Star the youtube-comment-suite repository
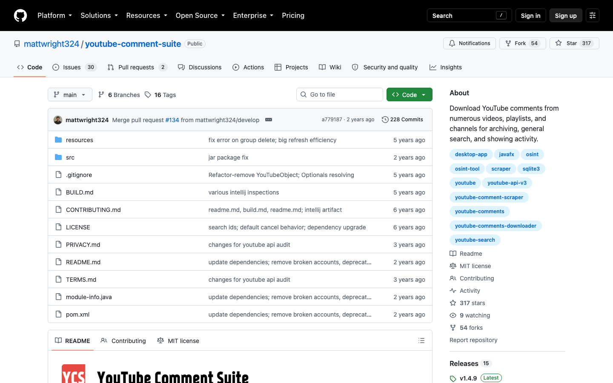This screenshot has height=383, width=613. click(574, 43)
